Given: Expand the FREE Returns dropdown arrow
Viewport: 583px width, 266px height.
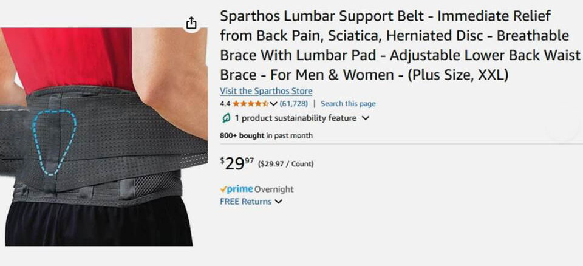Looking at the screenshot, I should (278, 202).
